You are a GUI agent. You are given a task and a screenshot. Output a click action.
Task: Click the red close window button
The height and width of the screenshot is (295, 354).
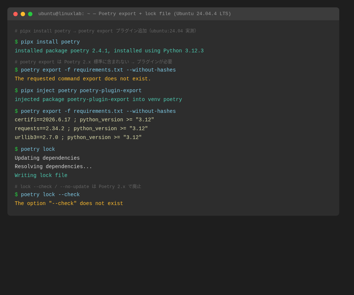(x=15, y=14)
